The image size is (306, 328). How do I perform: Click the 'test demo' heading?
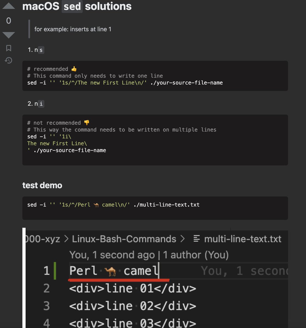42,185
